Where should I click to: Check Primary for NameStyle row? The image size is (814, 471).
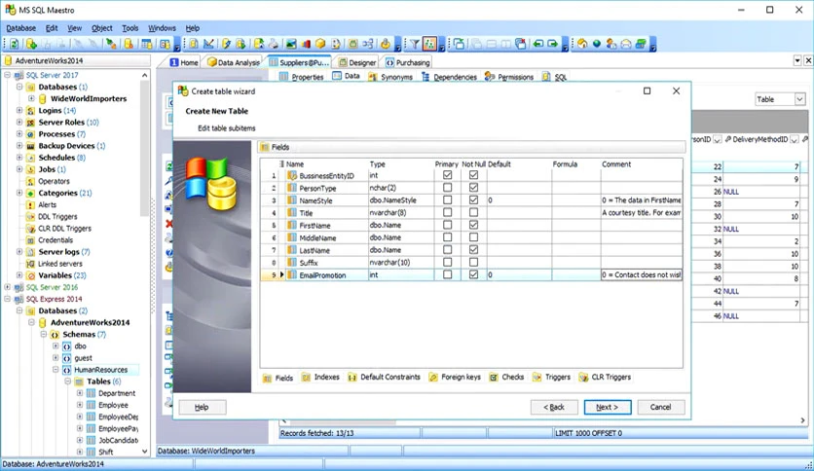pos(447,200)
